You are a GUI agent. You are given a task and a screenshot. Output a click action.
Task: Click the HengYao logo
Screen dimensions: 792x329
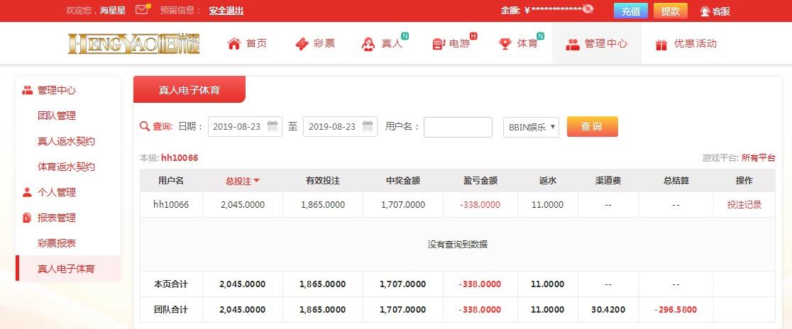click(134, 44)
